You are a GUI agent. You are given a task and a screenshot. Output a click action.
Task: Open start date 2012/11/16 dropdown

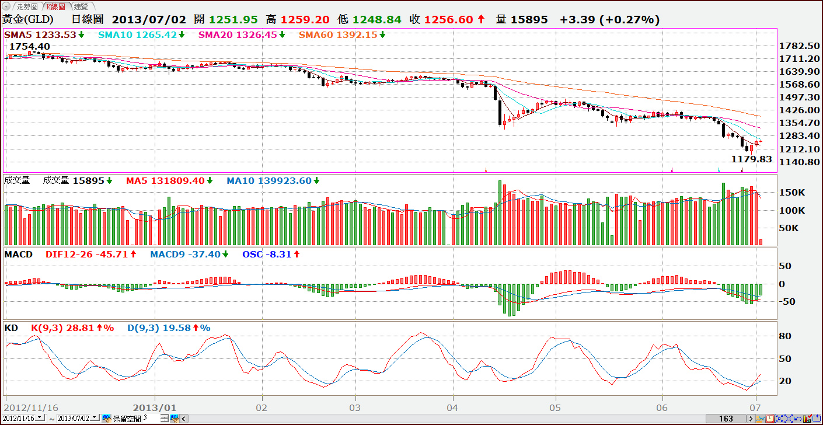(40, 418)
